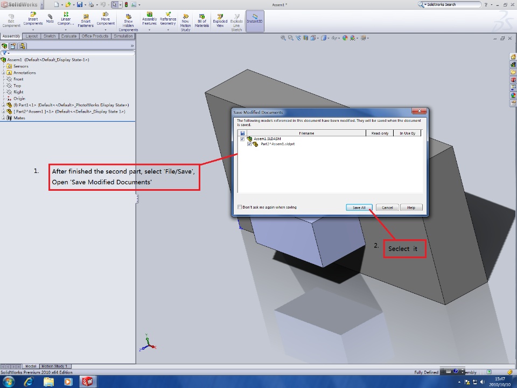The image size is (517, 388).
Task: Toggle the Instant3D button
Action: (255, 21)
